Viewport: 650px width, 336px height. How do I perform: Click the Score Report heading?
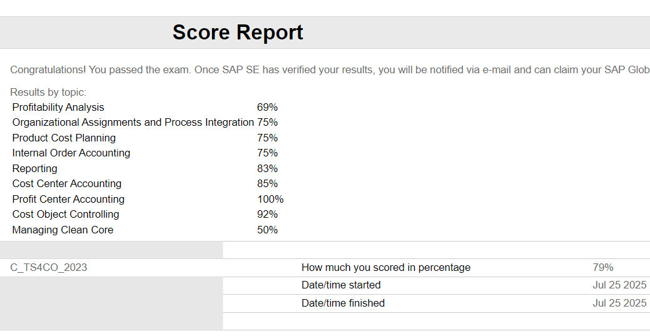pos(238,33)
